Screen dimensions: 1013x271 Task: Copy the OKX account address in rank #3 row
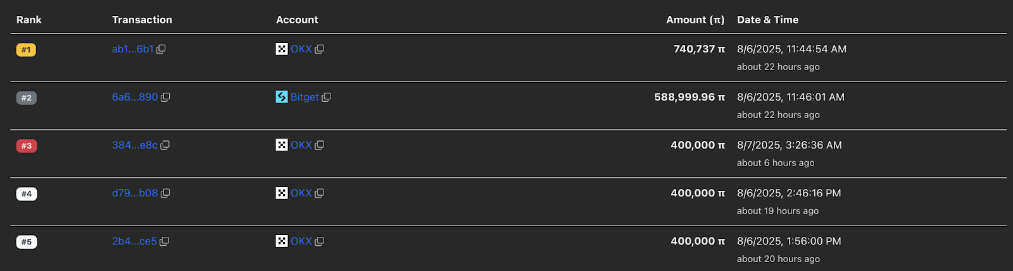[x=319, y=145]
